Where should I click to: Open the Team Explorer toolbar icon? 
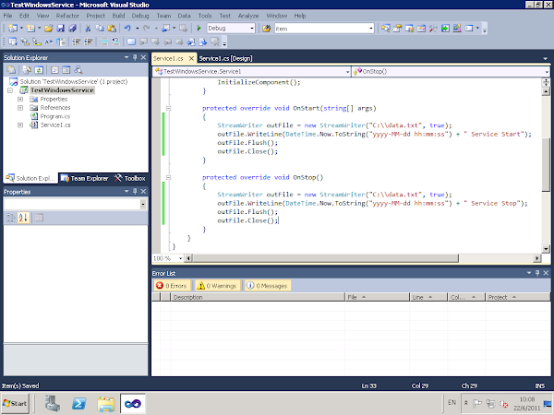pos(409,29)
